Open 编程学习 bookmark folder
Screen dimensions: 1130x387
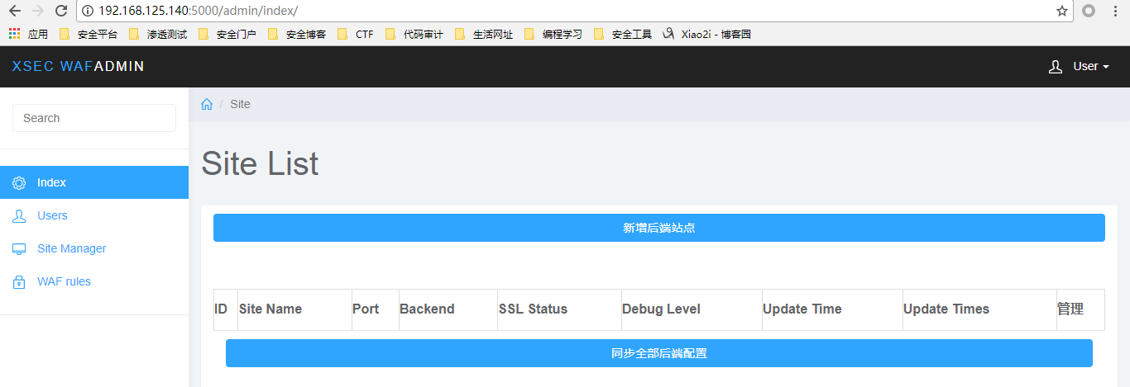[x=553, y=34]
